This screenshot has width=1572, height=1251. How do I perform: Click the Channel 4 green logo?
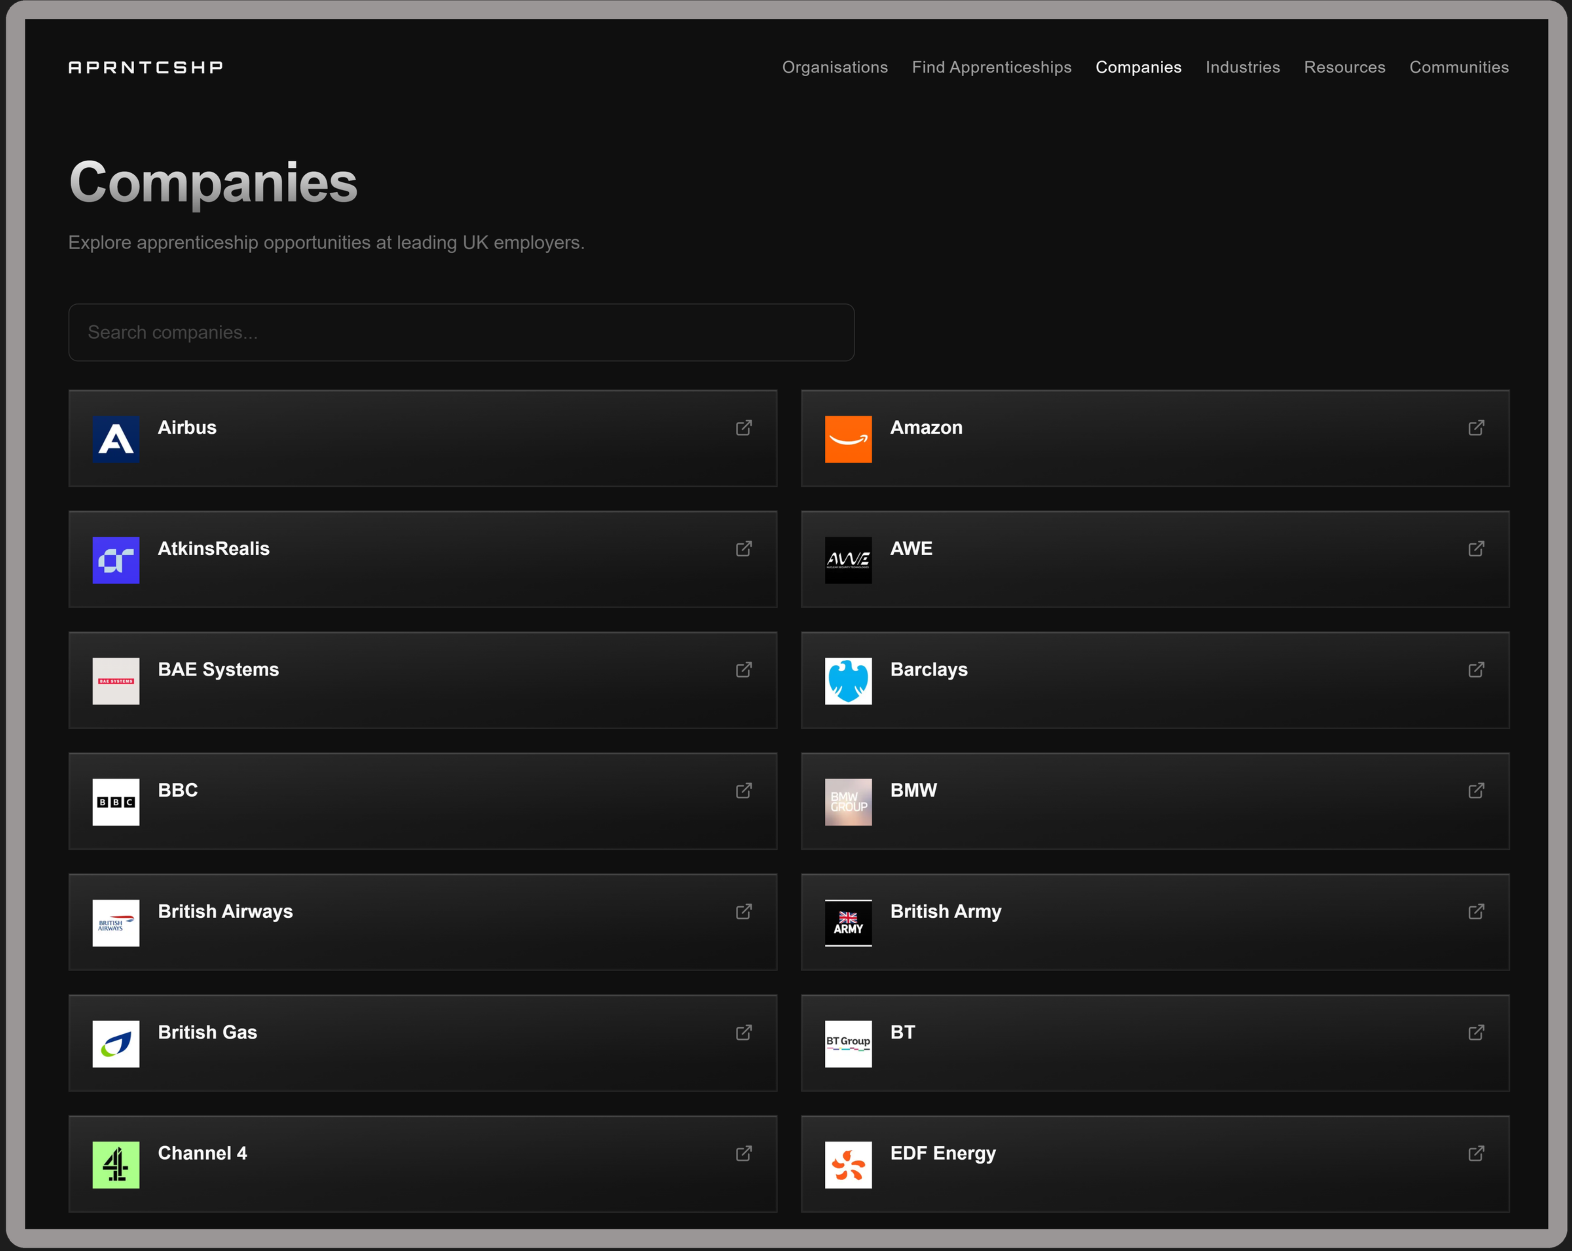click(x=116, y=1164)
